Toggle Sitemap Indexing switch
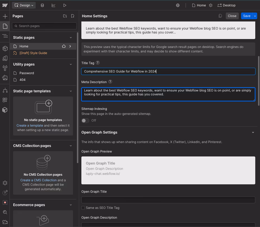This screenshot has height=227, width=260. (85, 120)
